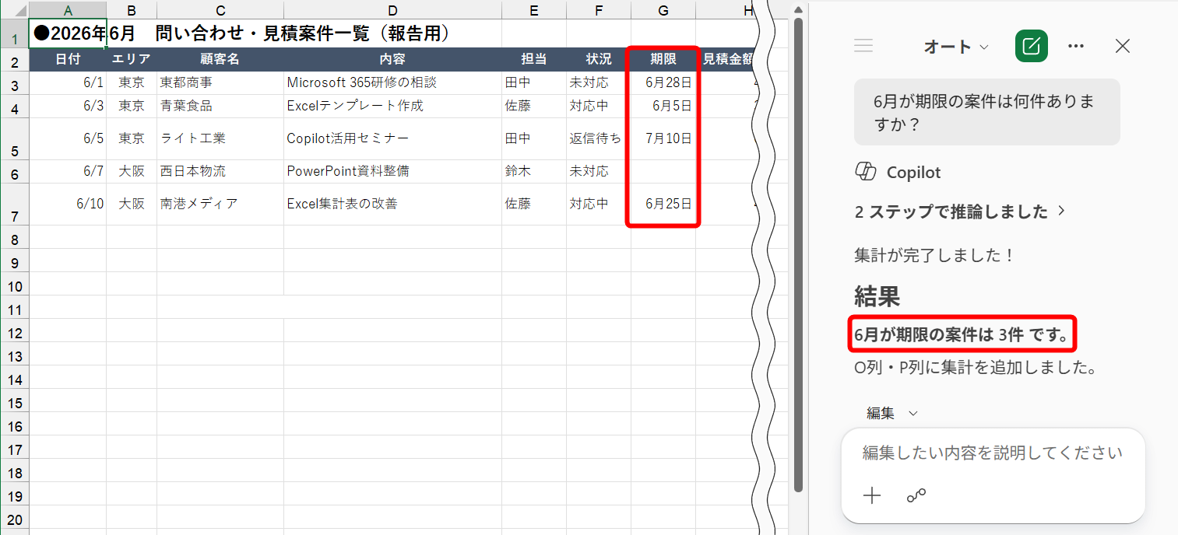Click the cell '西日本物流'
Screen dimensions: 1178x535
click(x=220, y=171)
